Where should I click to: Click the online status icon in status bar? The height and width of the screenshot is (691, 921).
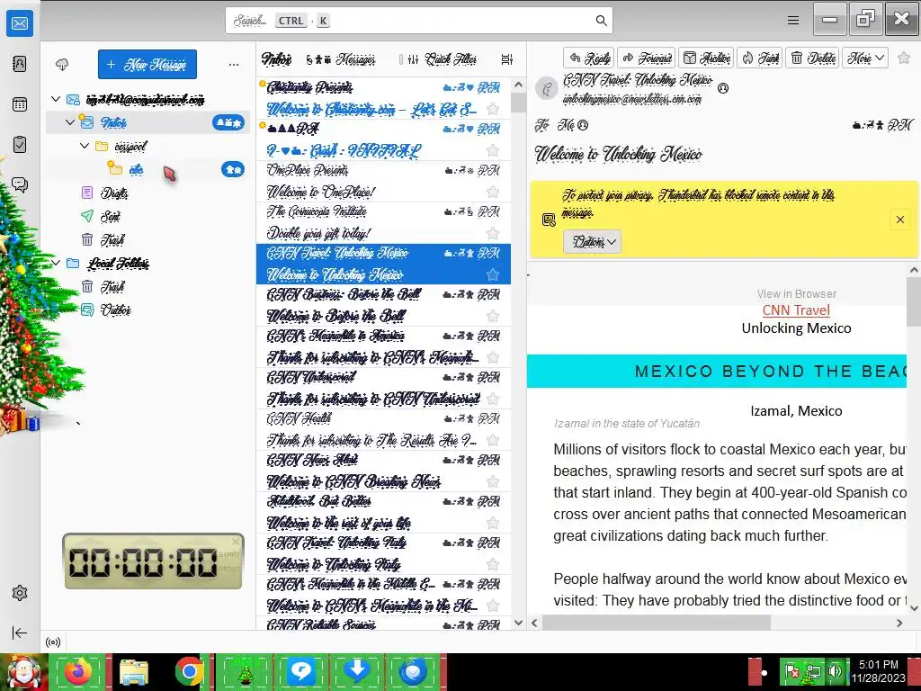pyautogui.click(x=53, y=642)
